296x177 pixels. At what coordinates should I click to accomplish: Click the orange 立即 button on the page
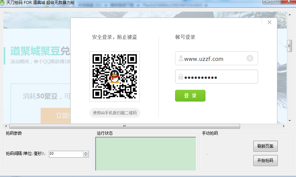click(56, 115)
